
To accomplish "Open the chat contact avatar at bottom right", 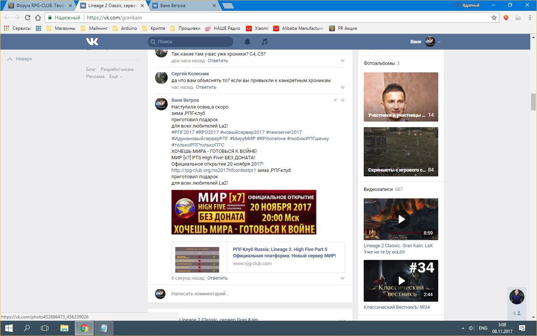I will coord(517,297).
